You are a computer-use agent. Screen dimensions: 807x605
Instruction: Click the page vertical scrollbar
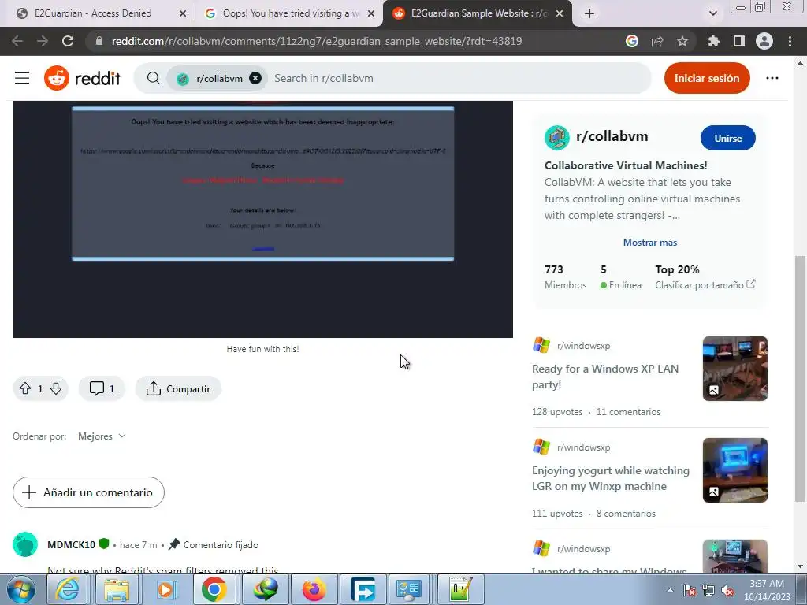click(800, 378)
